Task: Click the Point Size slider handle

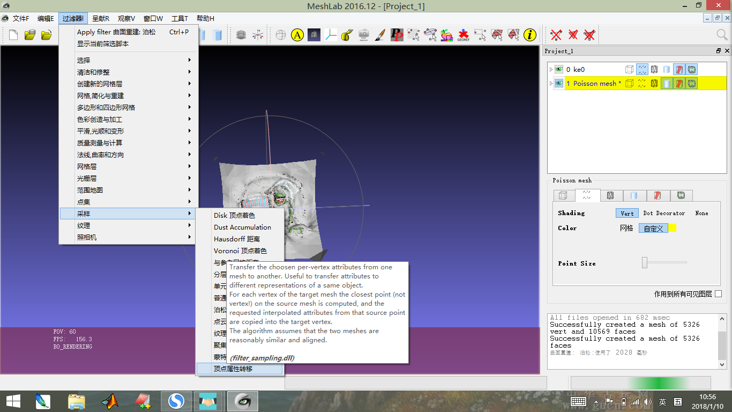Action: click(645, 263)
